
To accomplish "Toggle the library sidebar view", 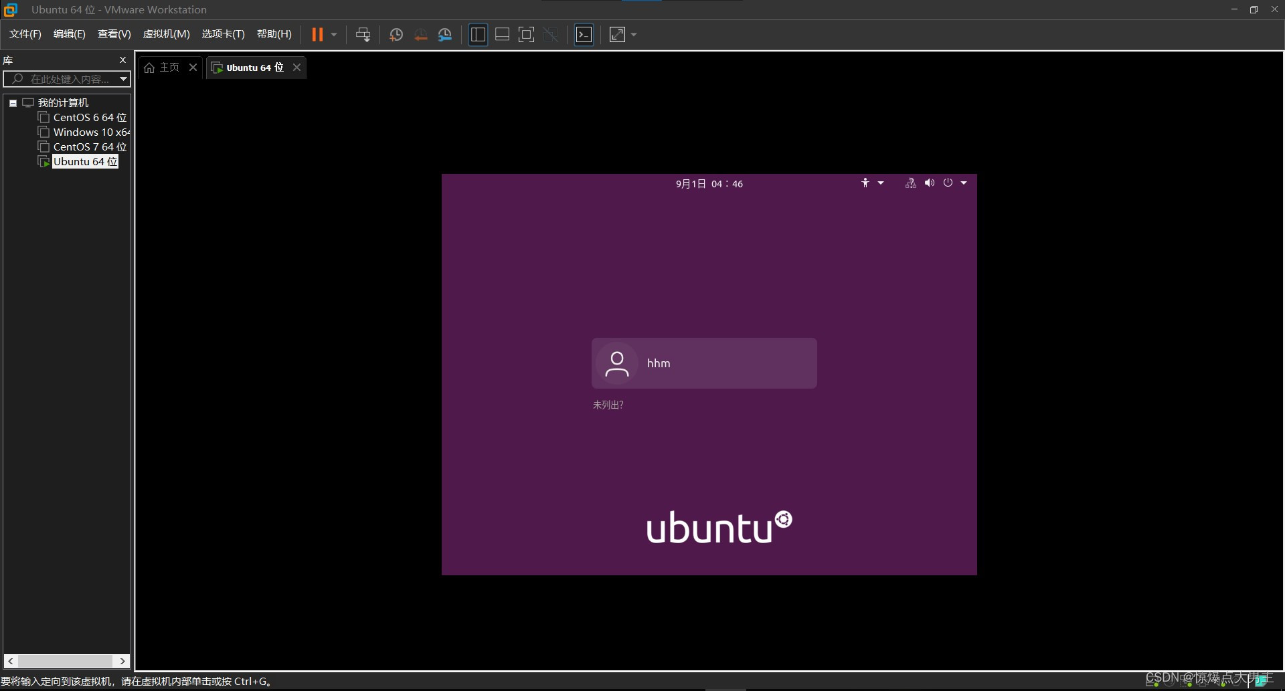I will (478, 35).
